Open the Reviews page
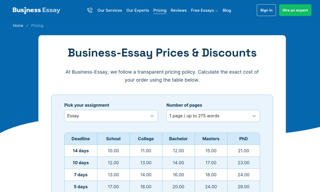Screen dimensions: 320x192 pyautogui.click(x=179, y=10)
